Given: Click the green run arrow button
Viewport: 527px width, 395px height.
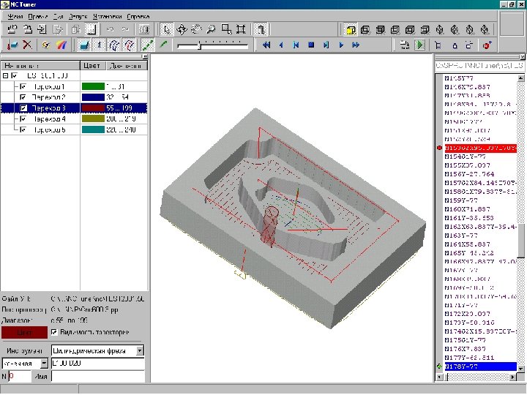Looking at the screenshot, I should (419, 45).
